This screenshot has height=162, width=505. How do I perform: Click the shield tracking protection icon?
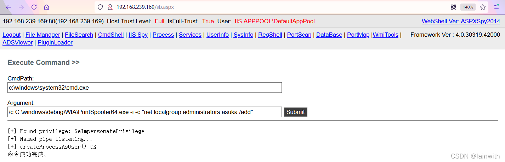click(100, 7)
